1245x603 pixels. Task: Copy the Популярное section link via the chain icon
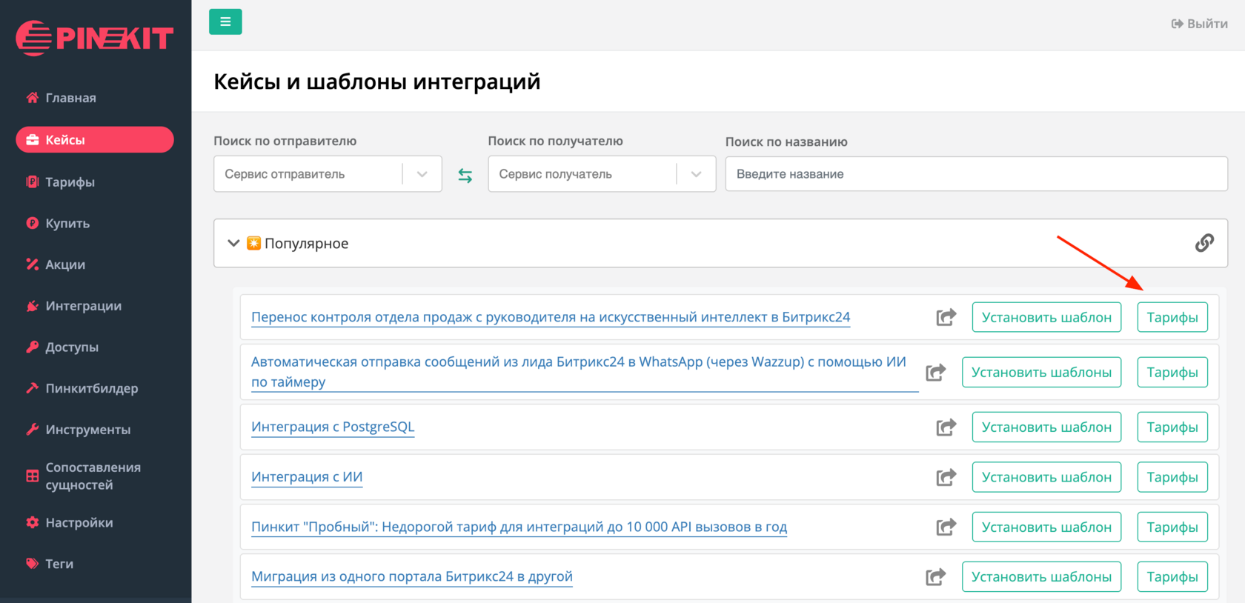[x=1204, y=243]
